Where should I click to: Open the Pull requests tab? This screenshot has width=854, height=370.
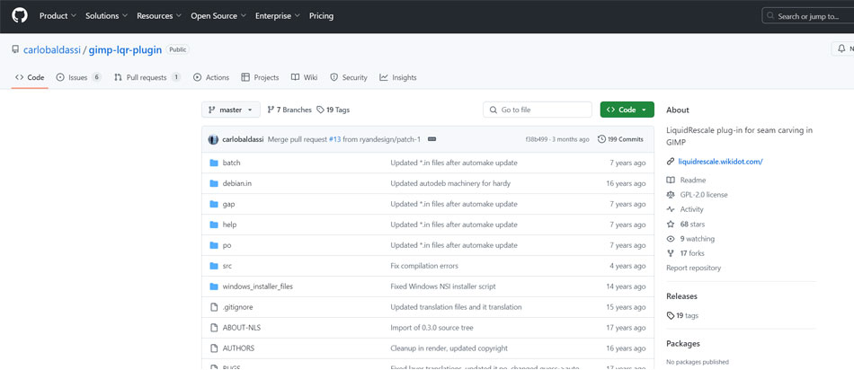(147, 77)
